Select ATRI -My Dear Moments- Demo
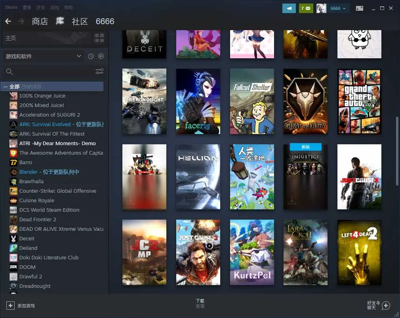 [x=58, y=143]
